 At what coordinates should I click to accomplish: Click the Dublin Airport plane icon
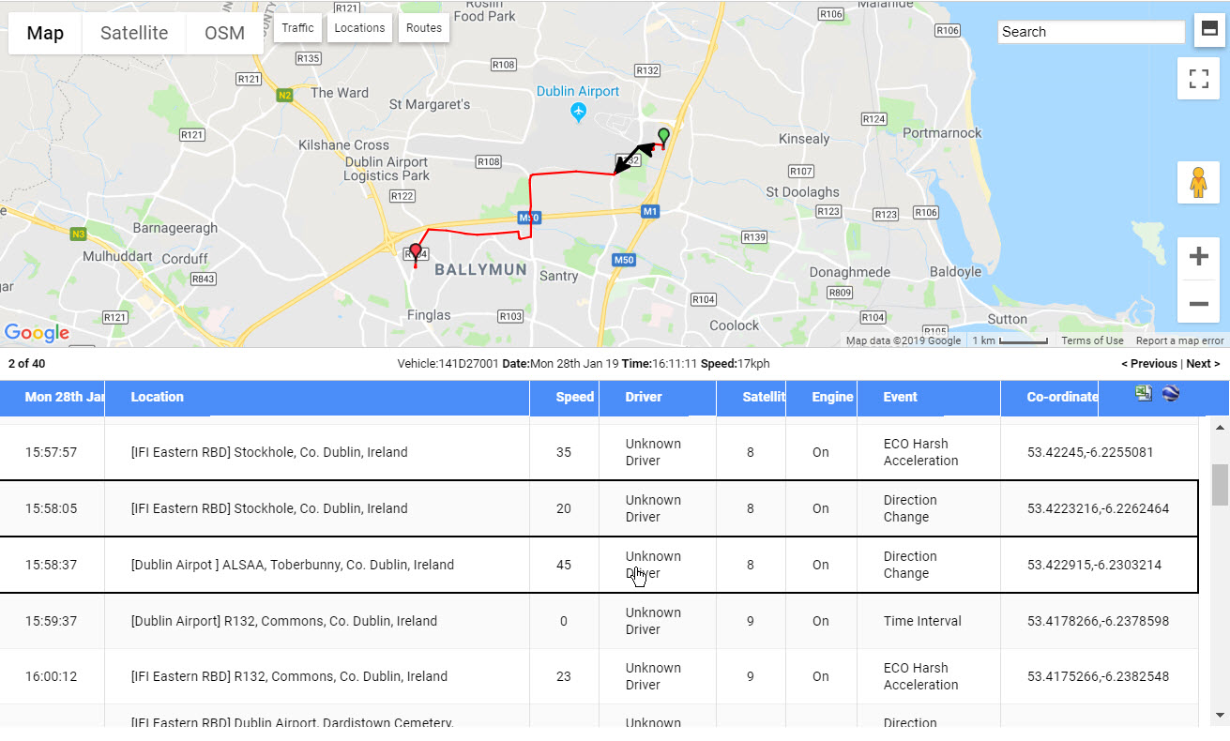579,113
